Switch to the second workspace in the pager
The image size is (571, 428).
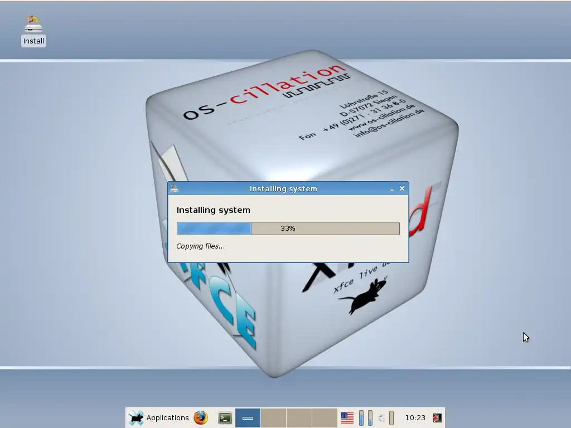click(x=273, y=418)
